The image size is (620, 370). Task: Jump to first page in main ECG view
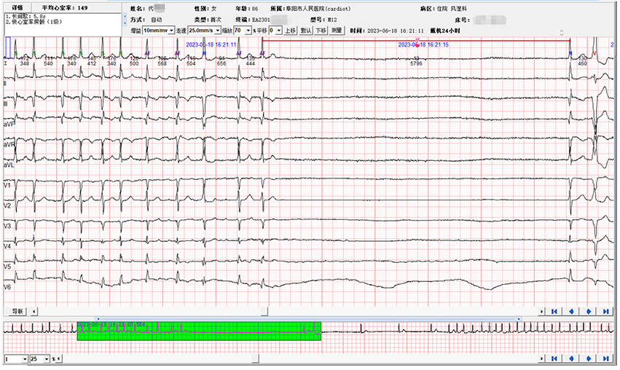click(x=554, y=312)
